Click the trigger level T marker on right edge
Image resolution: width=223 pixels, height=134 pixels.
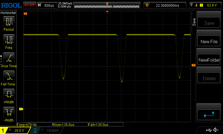[193, 65]
